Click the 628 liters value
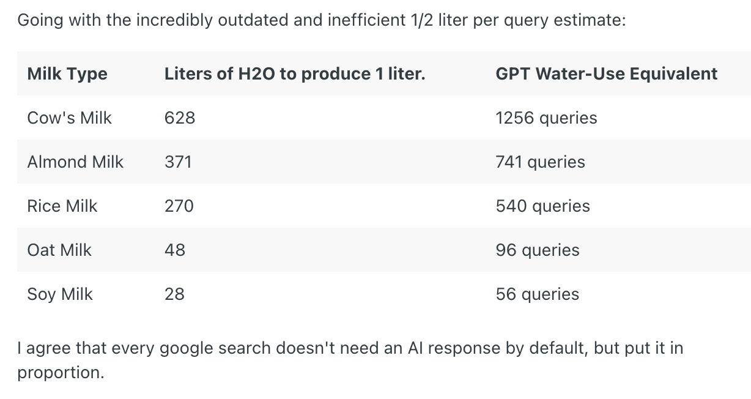The width and height of the screenshot is (751, 399). click(180, 117)
